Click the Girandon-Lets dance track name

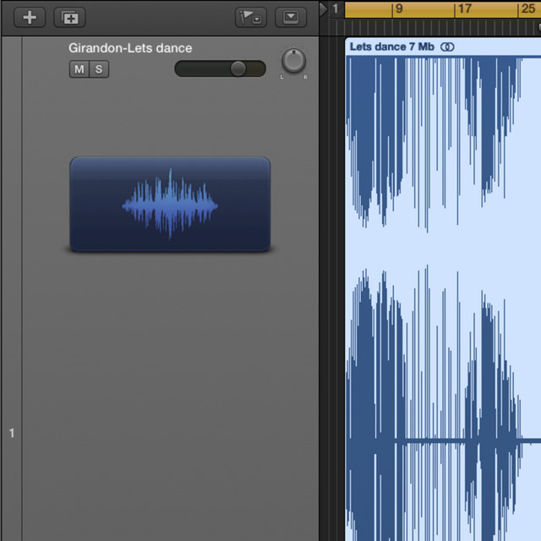coord(130,48)
